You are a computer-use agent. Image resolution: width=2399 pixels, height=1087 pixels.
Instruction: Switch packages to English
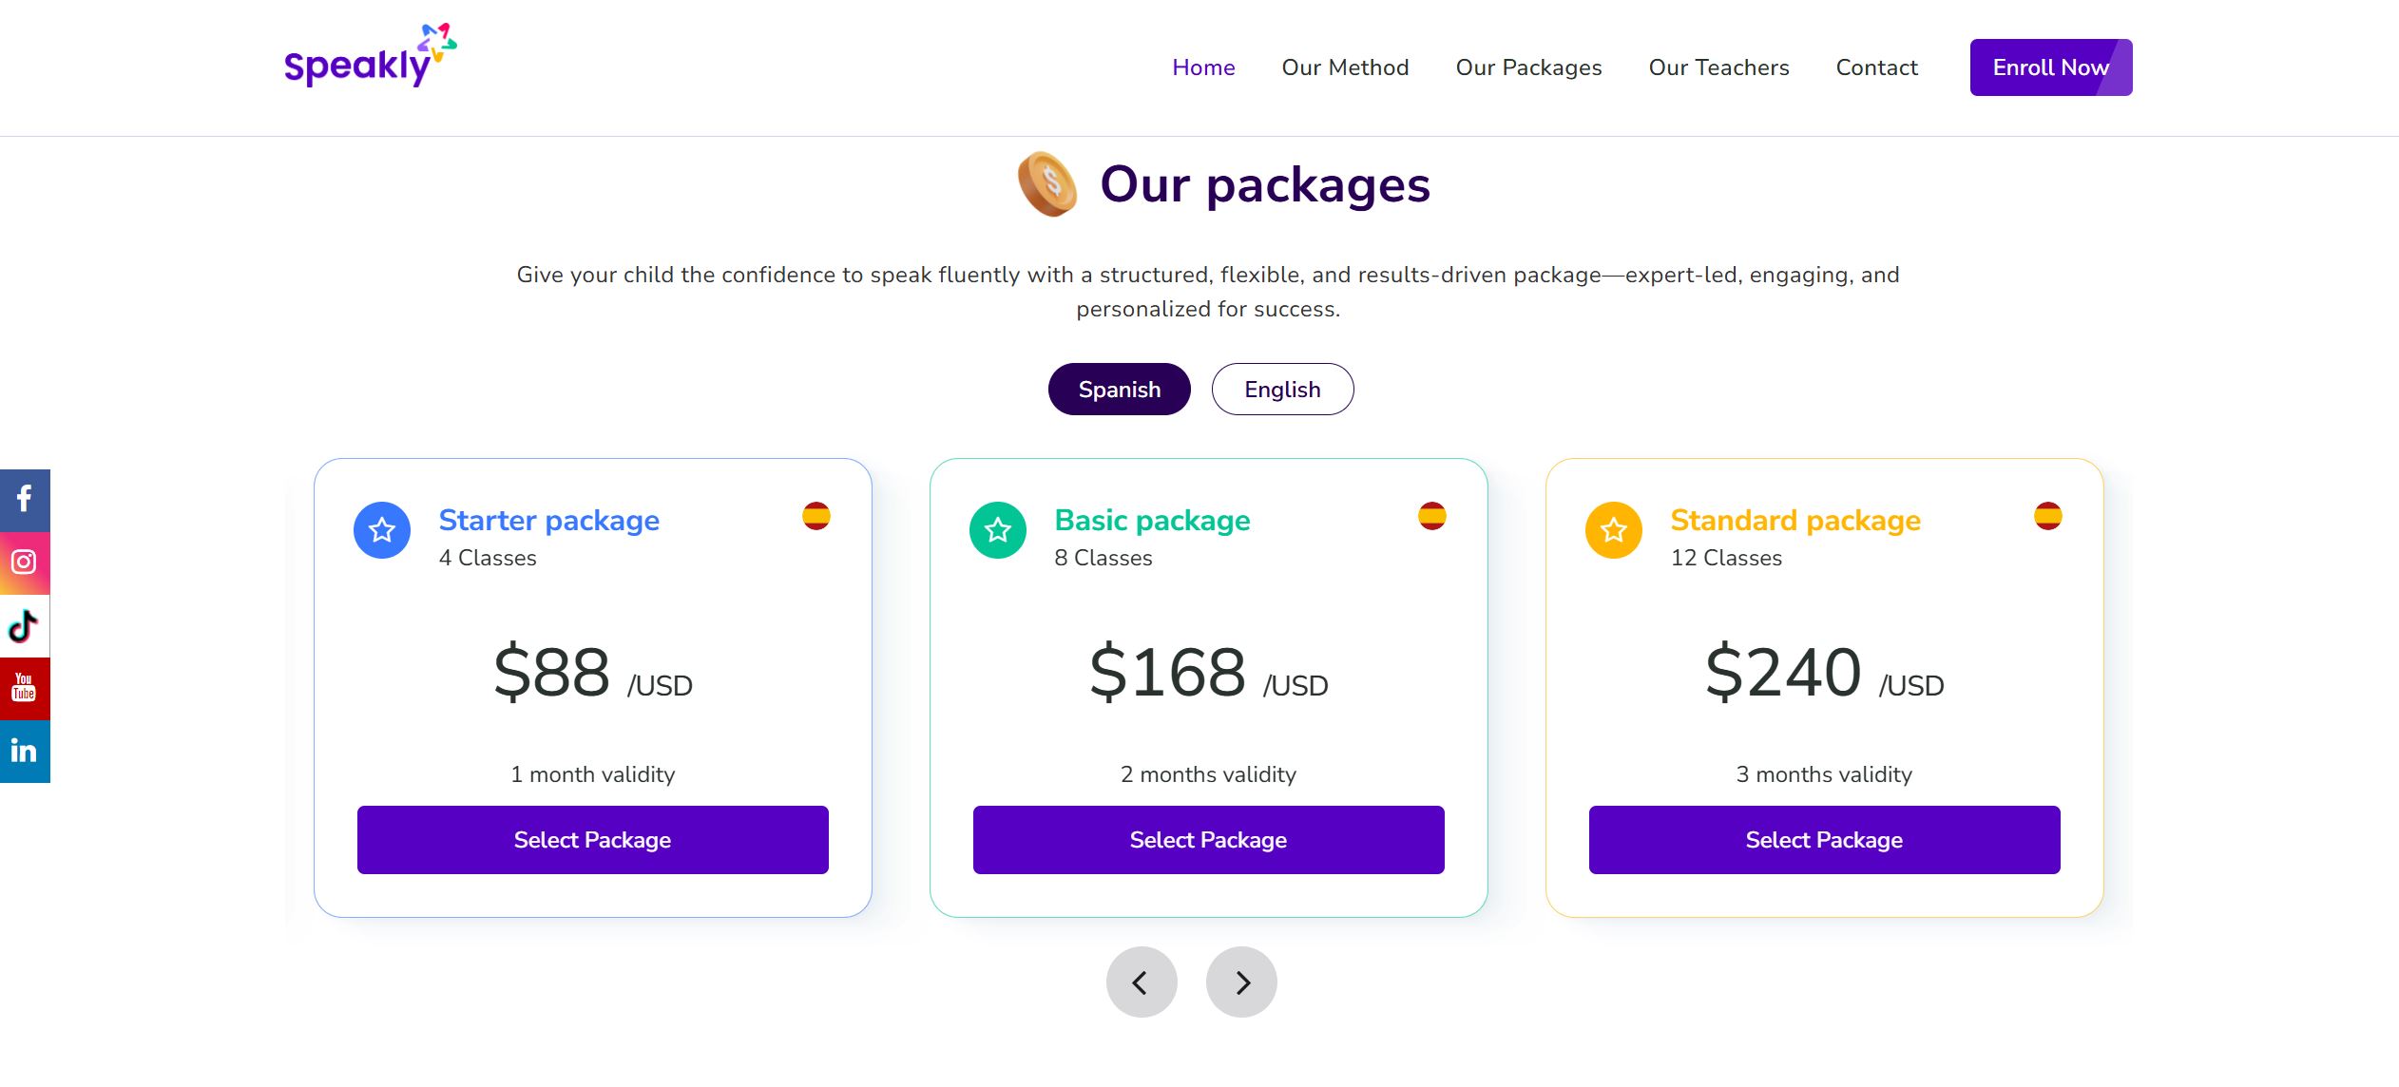click(1282, 390)
